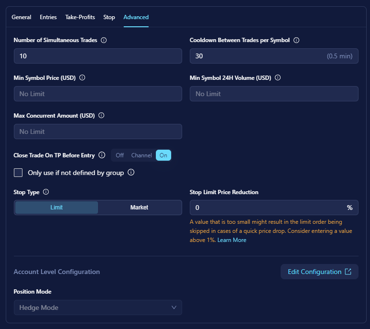Screen dimensions: 370x329
Task: Select Market stop type
Action: coord(139,208)
